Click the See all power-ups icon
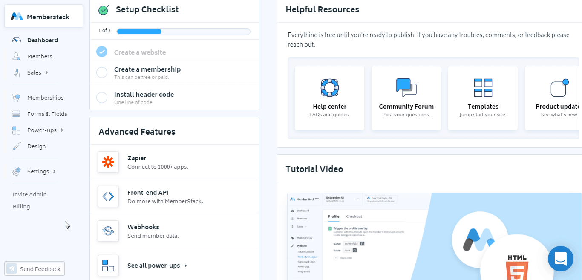Viewport: 582px width, 280px height. 108,266
